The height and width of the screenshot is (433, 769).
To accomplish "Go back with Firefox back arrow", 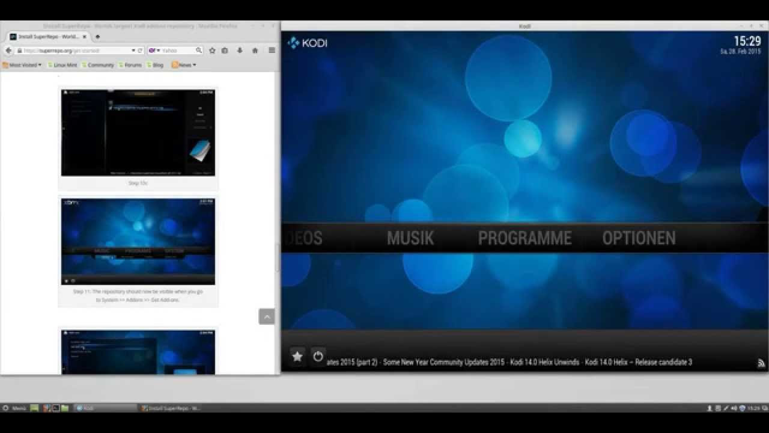I will 8,51.
